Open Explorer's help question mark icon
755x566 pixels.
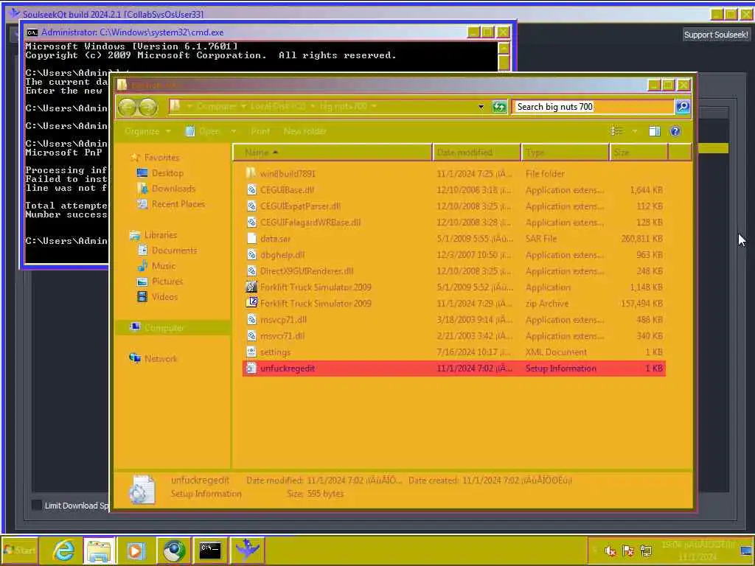[675, 131]
